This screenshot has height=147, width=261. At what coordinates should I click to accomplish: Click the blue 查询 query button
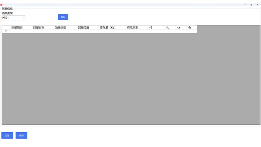63,17
